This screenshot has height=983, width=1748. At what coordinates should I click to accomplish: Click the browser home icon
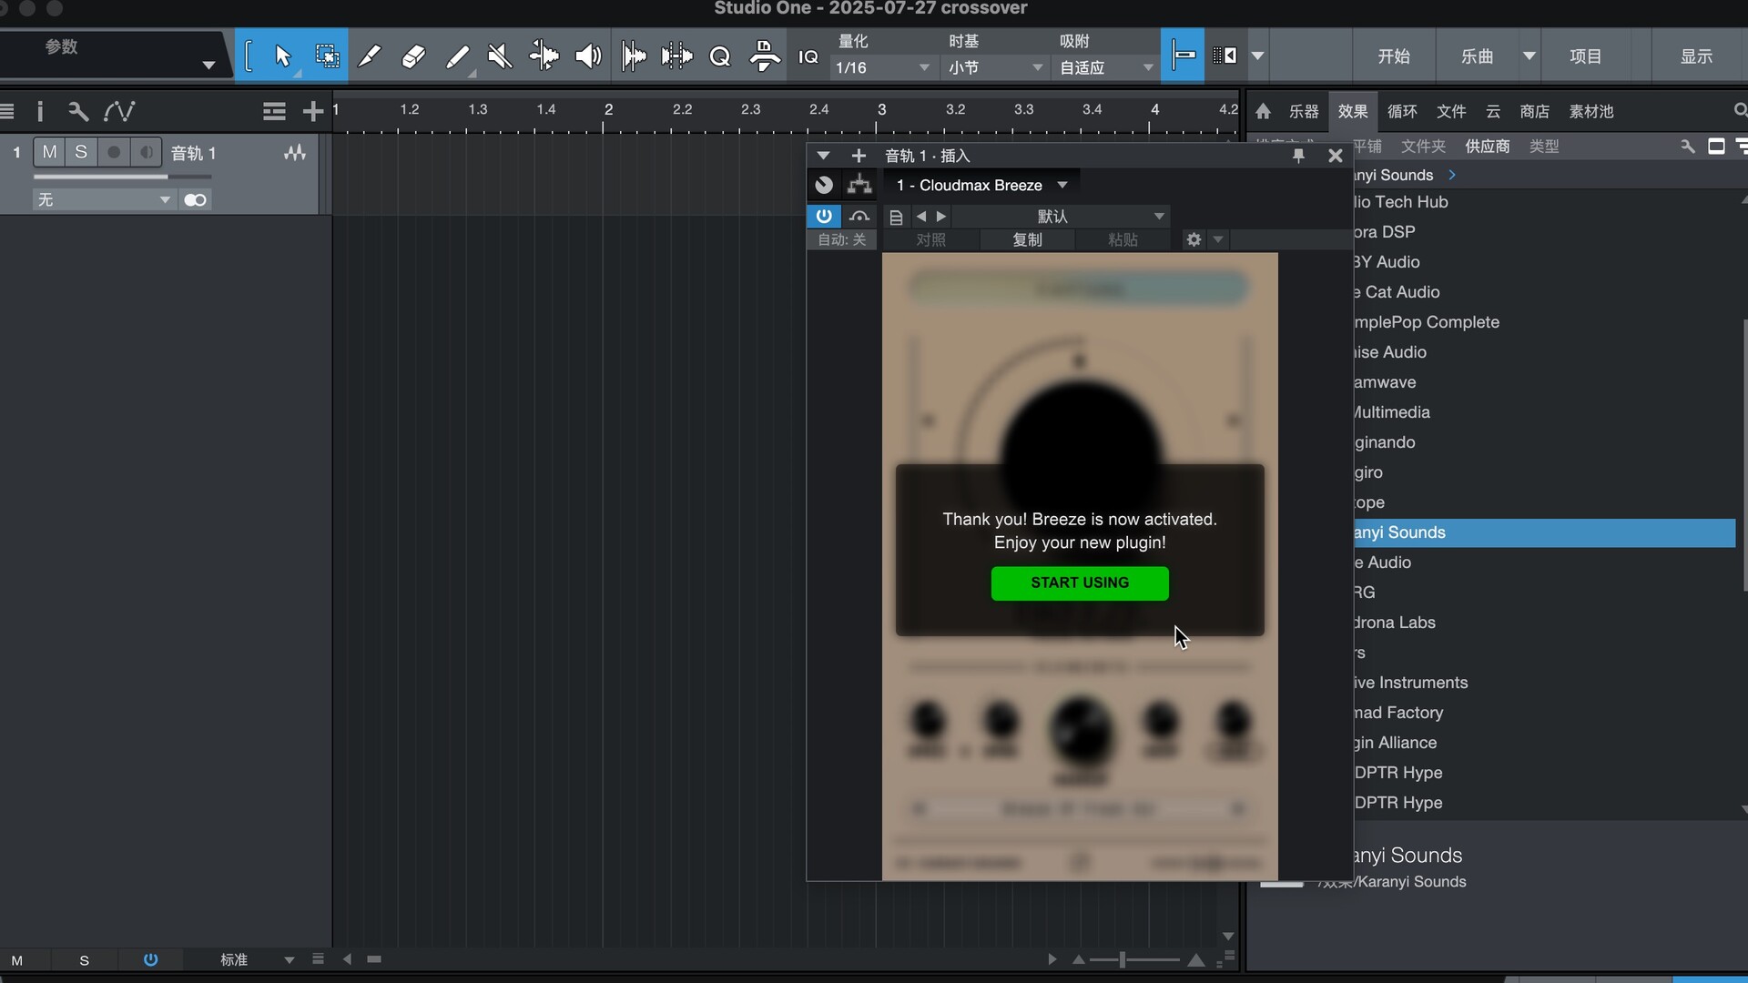(1263, 111)
